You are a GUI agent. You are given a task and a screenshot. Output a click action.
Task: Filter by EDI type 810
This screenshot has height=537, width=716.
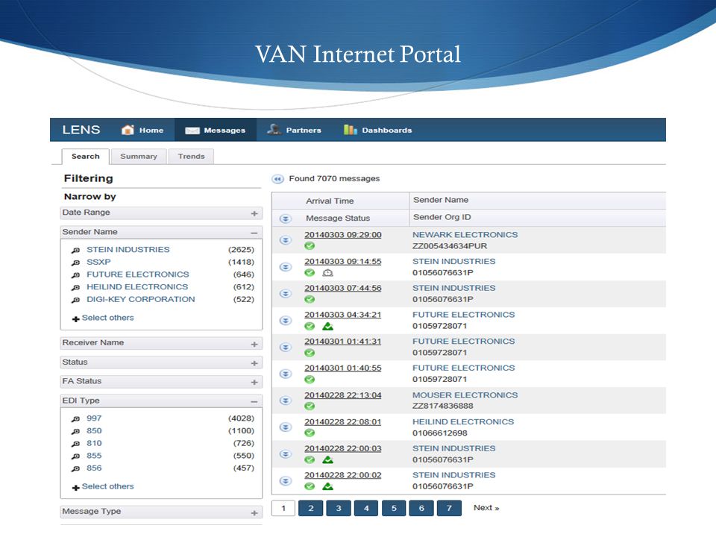(x=94, y=443)
